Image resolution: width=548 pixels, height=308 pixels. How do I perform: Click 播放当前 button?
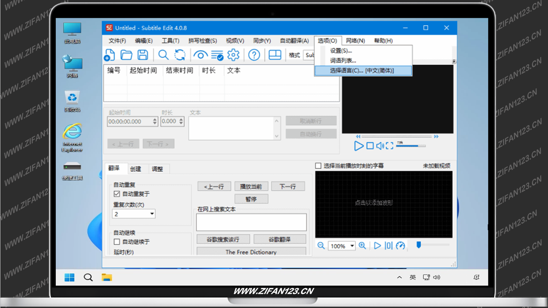(251, 186)
